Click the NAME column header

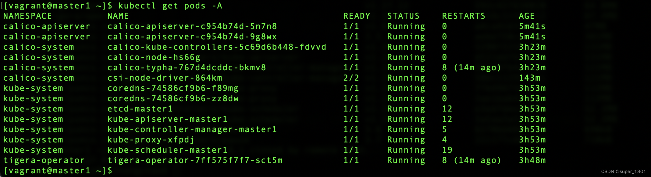118,16
